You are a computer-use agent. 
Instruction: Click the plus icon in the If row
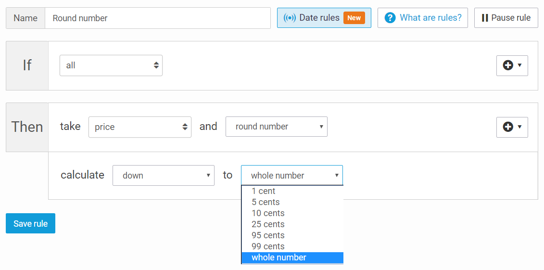[x=508, y=65]
